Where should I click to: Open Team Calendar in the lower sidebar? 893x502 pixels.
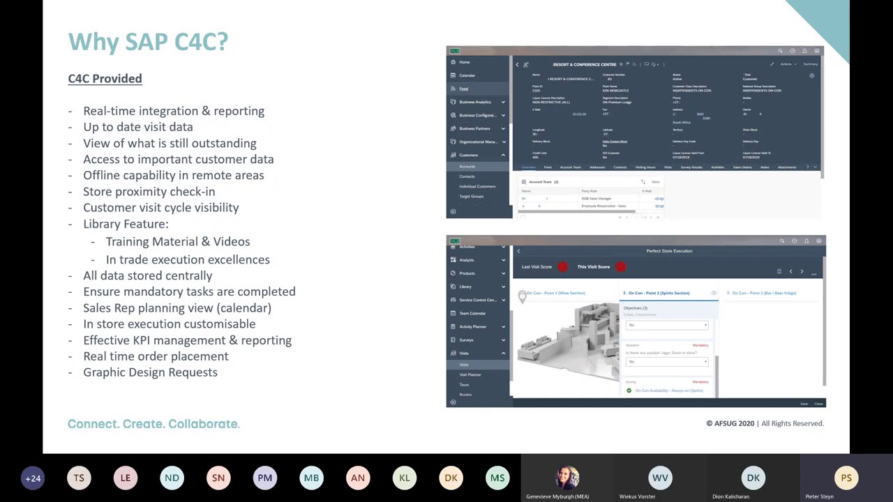point(479,313)
